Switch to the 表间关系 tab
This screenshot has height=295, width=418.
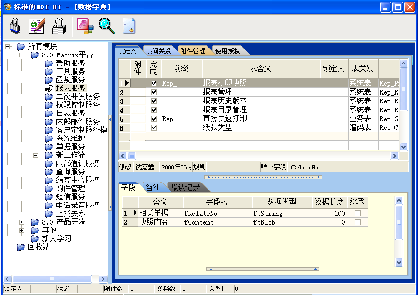click(x=158, y=51)
